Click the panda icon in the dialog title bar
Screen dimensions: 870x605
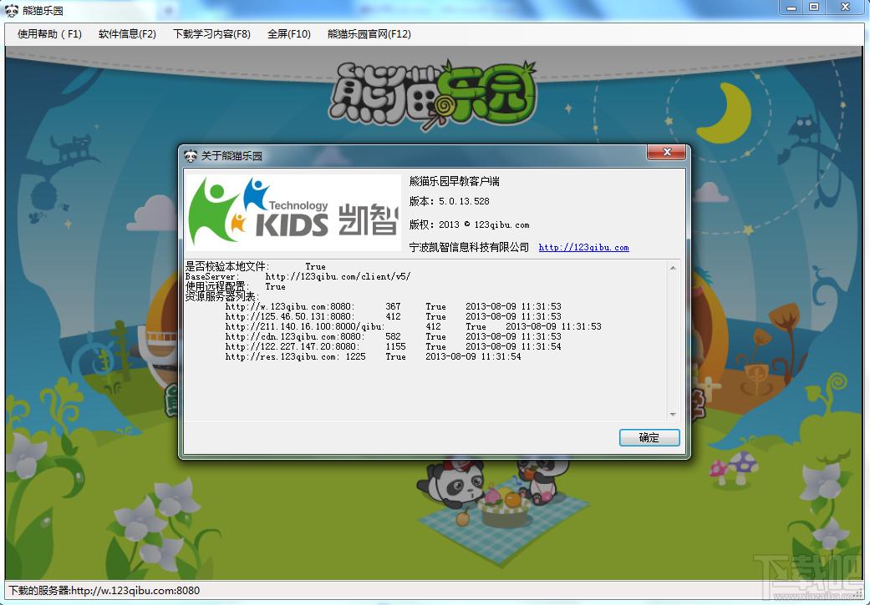click(191, 156)
